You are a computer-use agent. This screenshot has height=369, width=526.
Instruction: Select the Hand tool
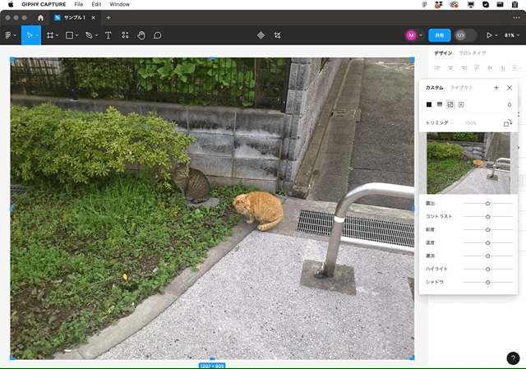(x=141, y=35)
